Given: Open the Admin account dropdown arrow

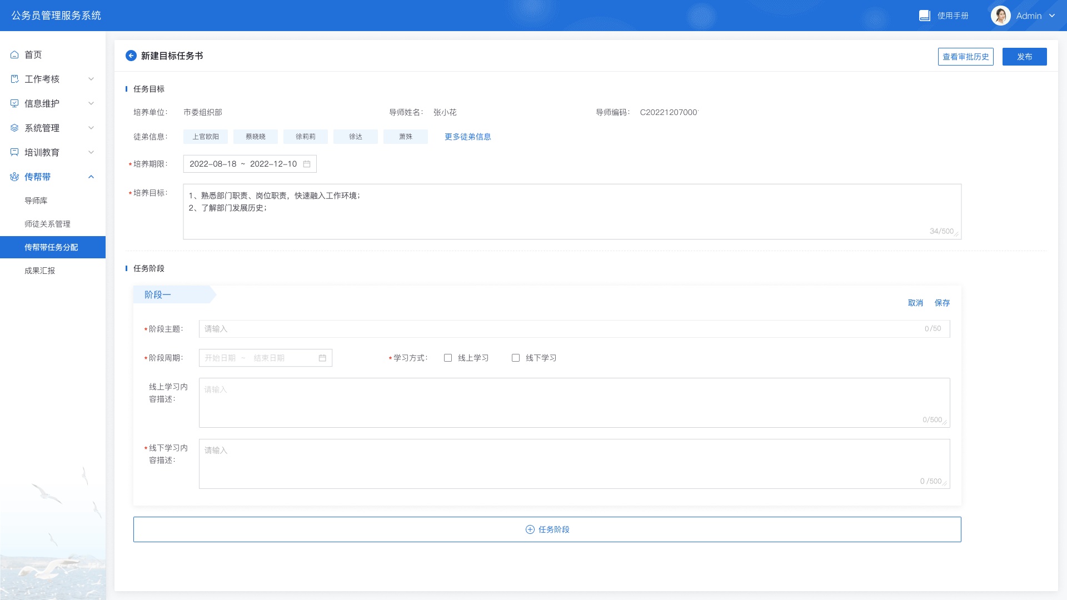Looking at the screenshot, I should coord(1052,16).
